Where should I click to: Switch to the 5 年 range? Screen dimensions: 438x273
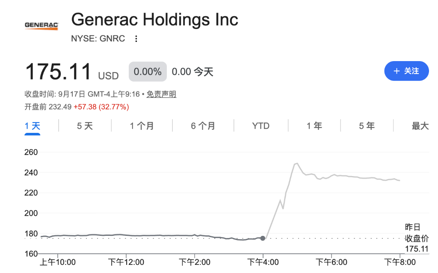click(367, 126)
